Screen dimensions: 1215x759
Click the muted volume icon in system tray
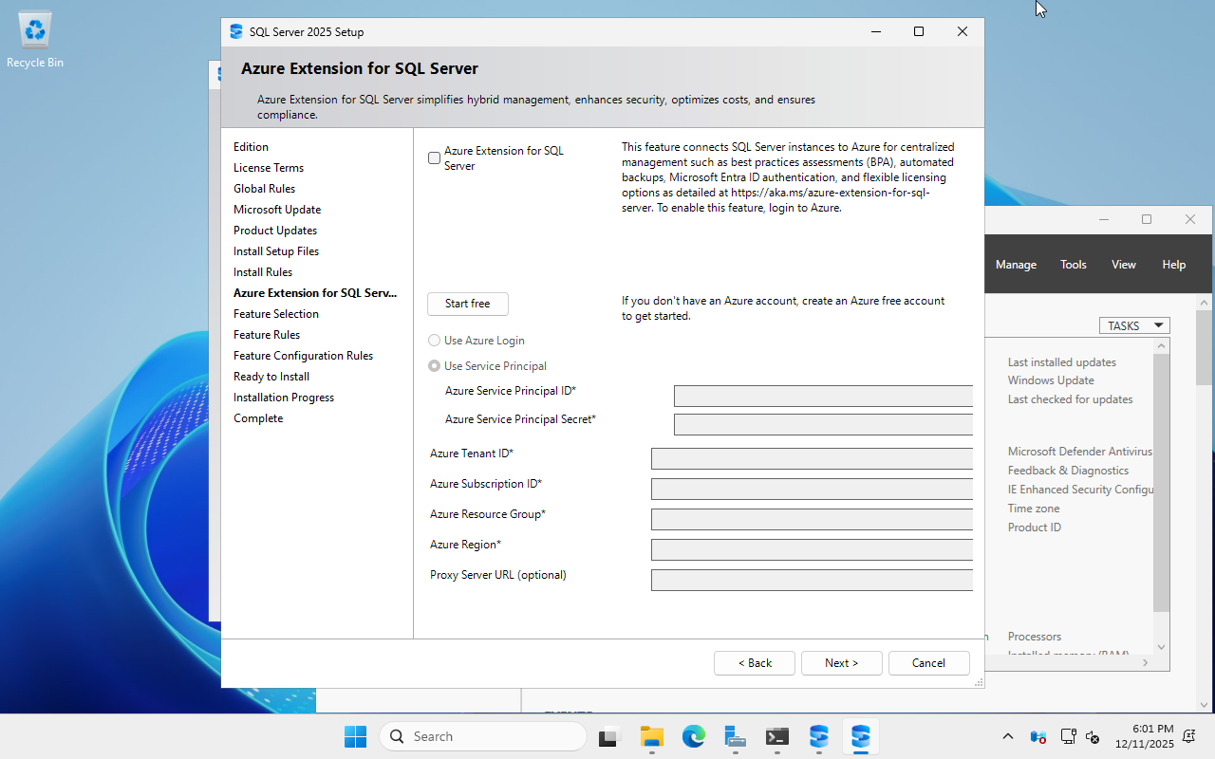coord(1092,736)
